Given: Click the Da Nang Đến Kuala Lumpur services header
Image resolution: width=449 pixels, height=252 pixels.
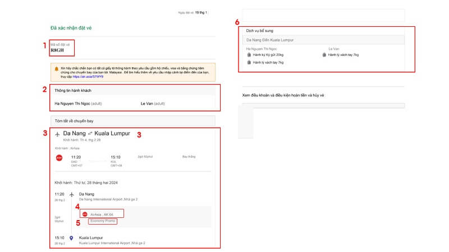Looking at the screenshot, I should (x=270, y=40).
